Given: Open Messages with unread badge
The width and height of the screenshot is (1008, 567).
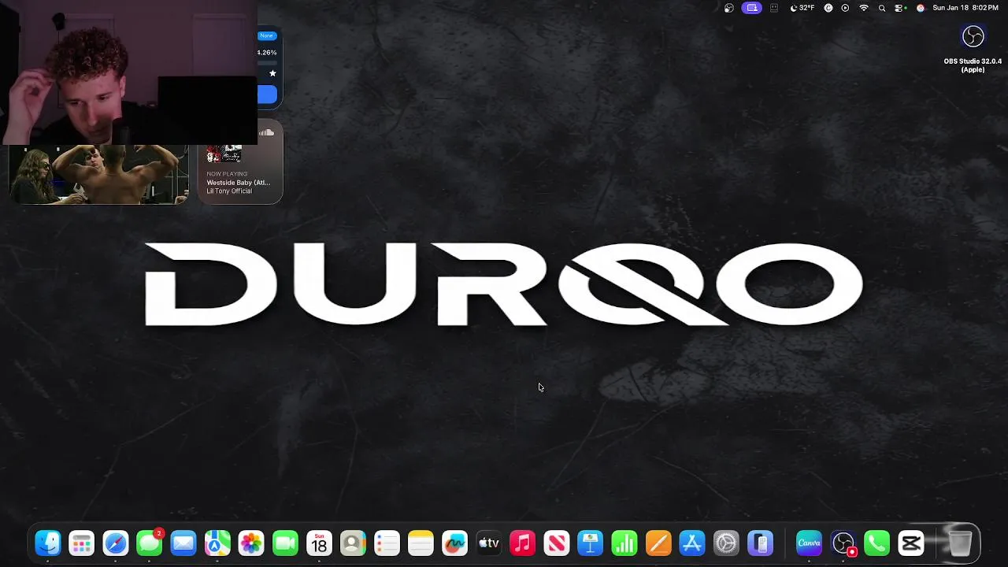Looking at the screenshot, I should coord(150,543).
